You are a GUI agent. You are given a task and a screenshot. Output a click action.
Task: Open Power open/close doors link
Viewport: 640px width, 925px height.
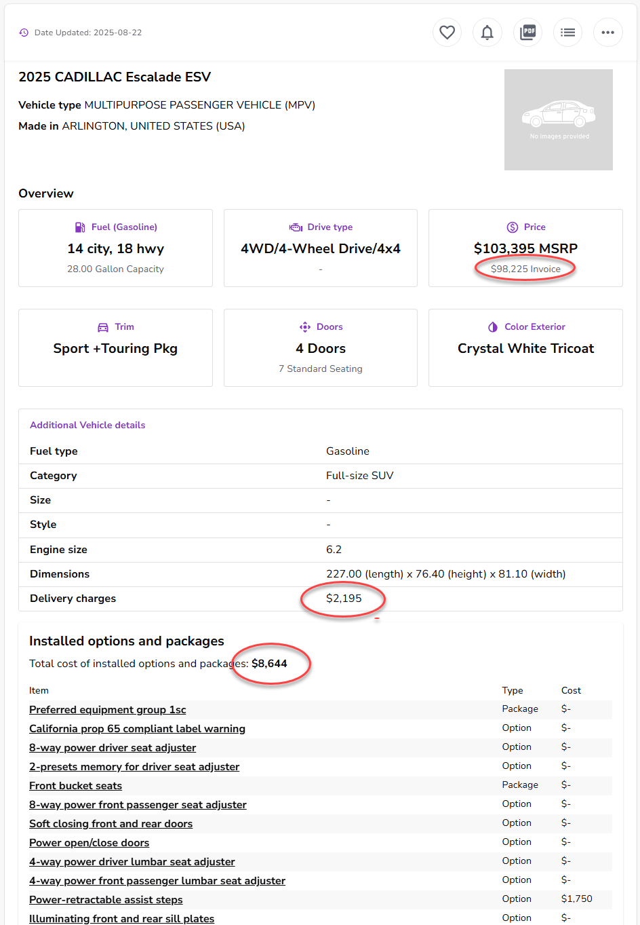(x=89, y=842)
